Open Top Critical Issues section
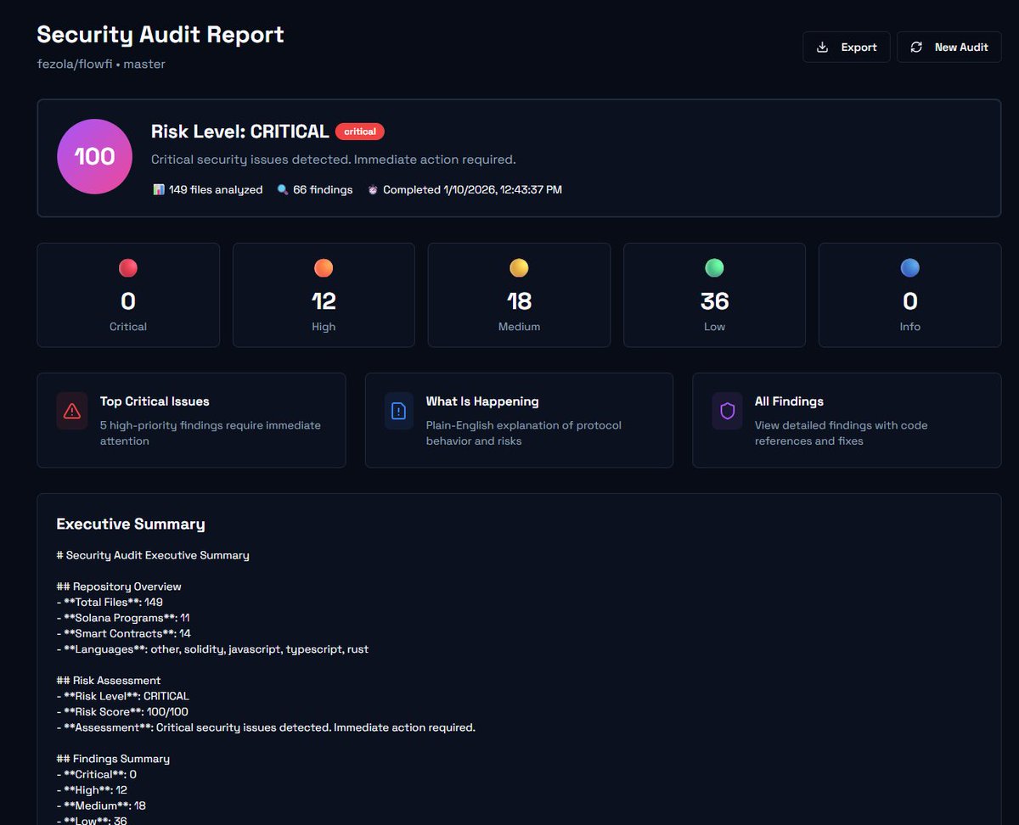This screenshot has height=825, width=1019. 191,420
